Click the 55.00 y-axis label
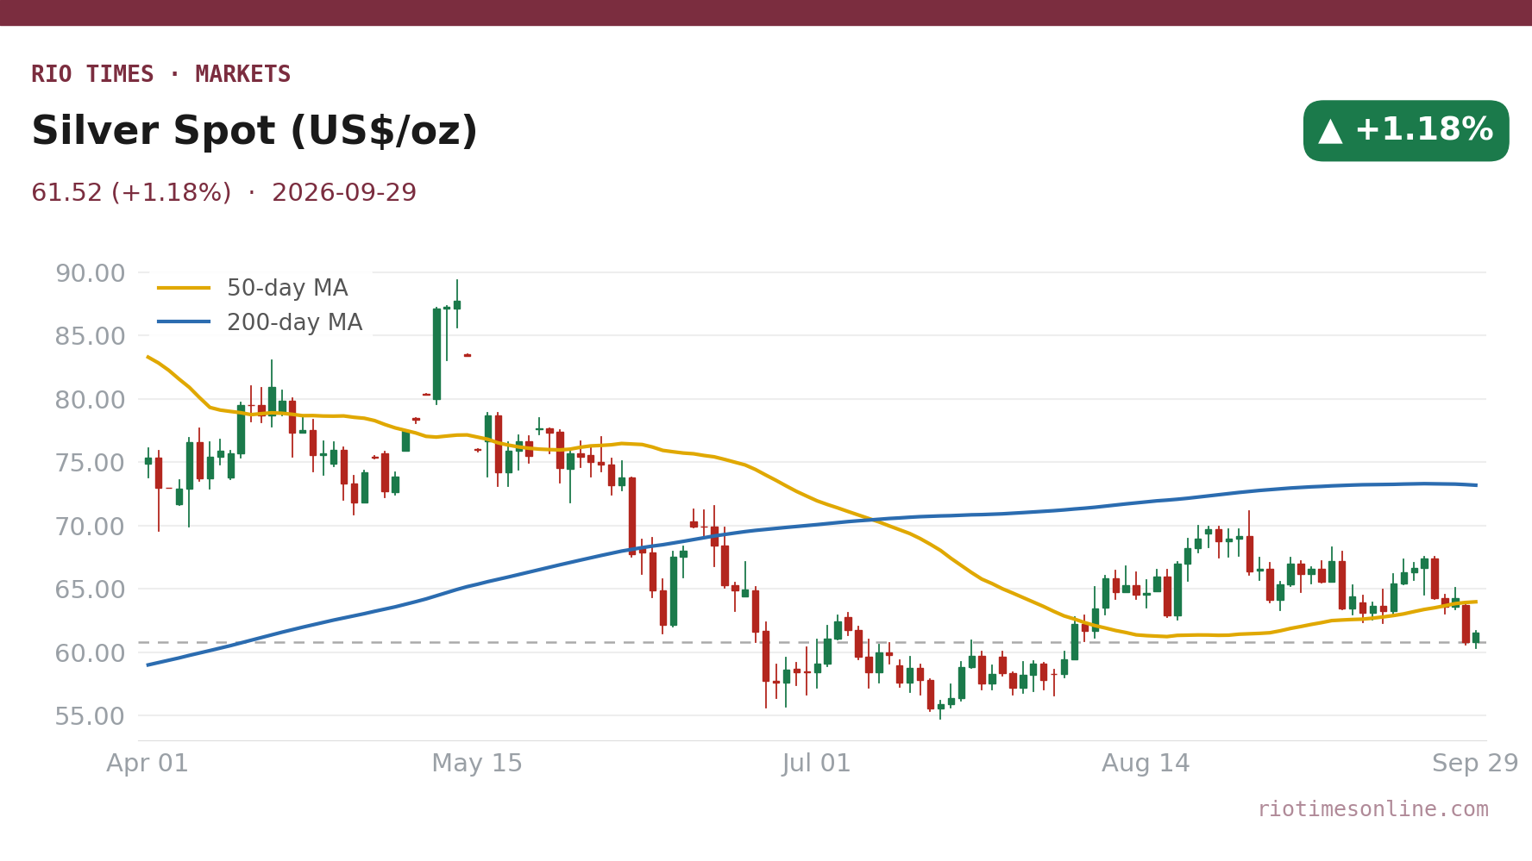This screenshot has height=861, width=1532. (x=90, y=716)
